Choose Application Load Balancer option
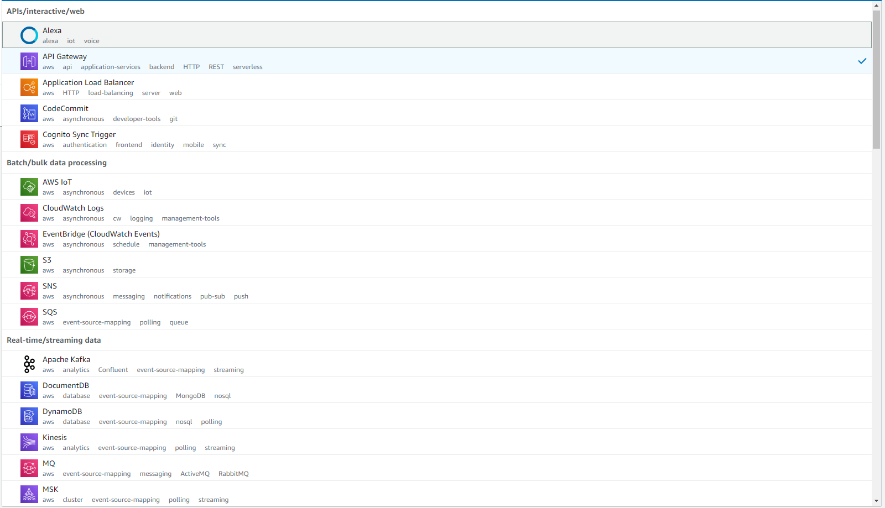The image size is (885, 508). click(x=437, y=87)
